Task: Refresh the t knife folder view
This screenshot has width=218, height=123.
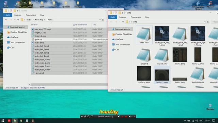Action: coord(208,22)
